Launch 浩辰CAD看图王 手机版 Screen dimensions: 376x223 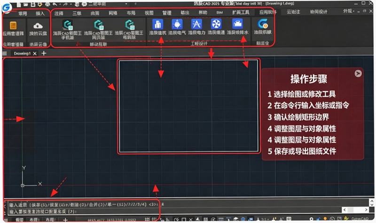click(67, 30)
